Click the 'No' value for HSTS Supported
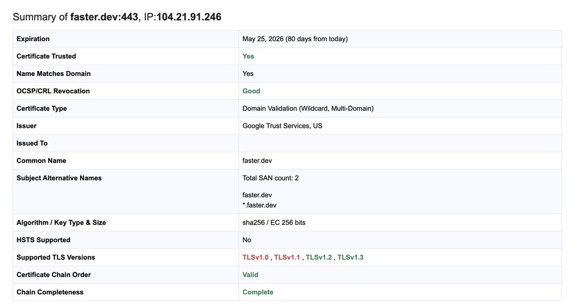Screen dimensions: 579x308 point(247,240)
